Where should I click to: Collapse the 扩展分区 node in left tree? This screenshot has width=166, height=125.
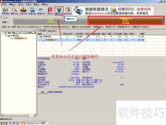[x=6, y=36]
